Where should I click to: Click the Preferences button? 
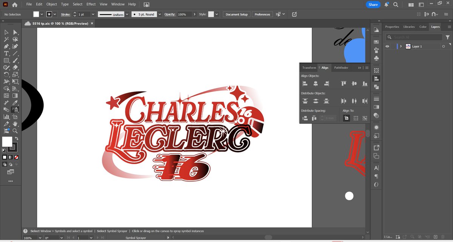tap(262, 14)
